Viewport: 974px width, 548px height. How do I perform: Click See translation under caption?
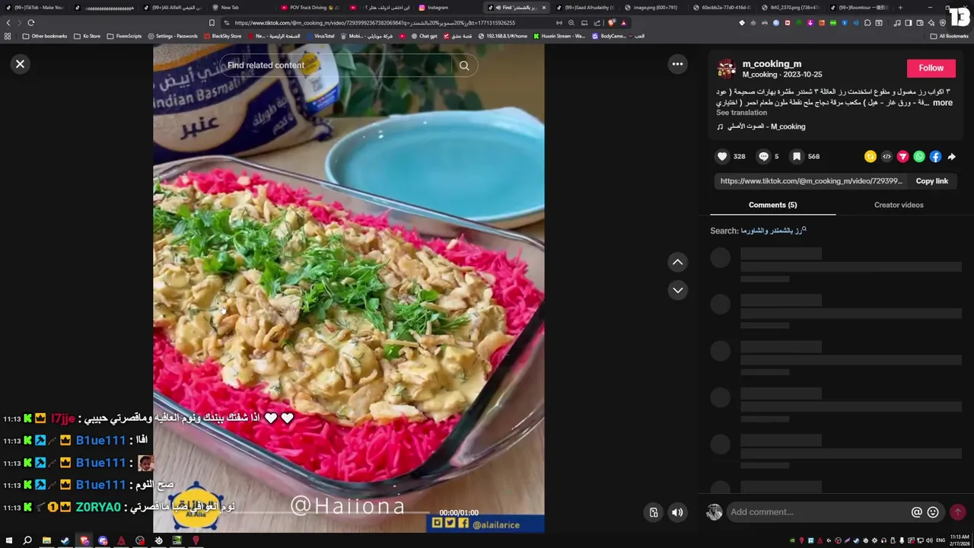[741, 113]
